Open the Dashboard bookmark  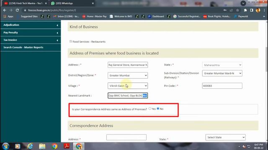pyautogui.click(x=156, y=16)
